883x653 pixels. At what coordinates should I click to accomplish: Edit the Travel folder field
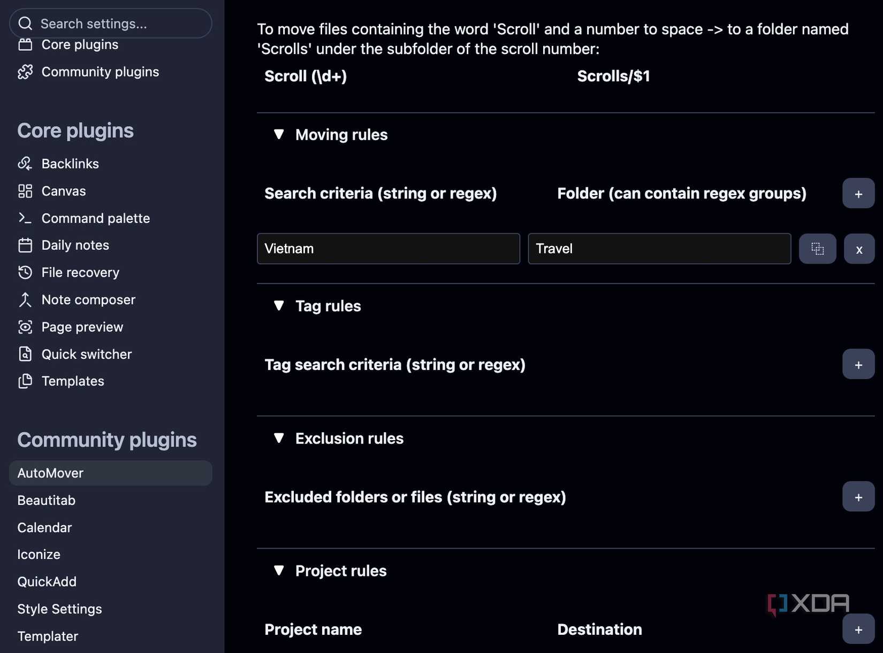point(659,249)
